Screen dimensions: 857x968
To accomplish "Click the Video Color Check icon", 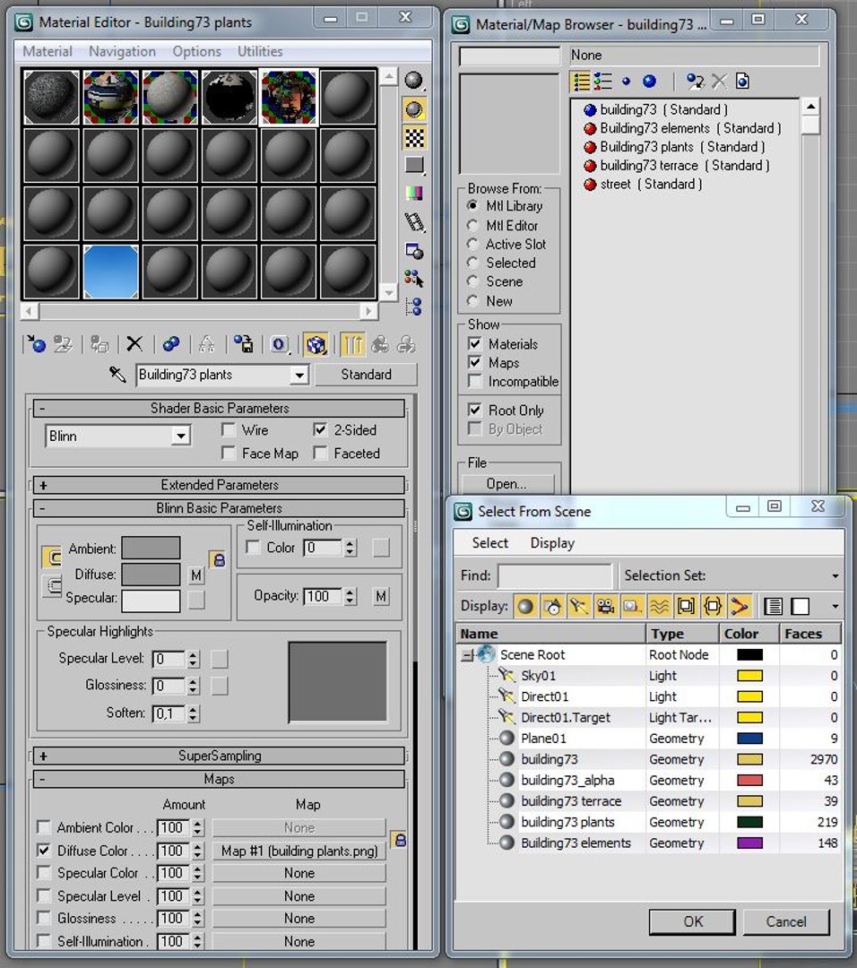I will (x=413, y=194).
